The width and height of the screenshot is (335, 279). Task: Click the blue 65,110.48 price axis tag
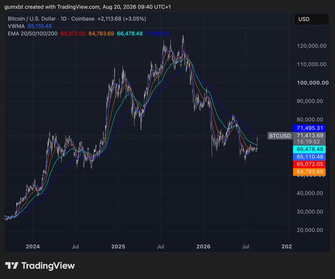pos(309,157)
